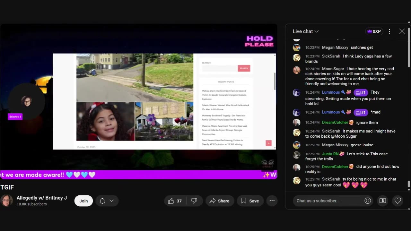The image size is (411, 231).
Task: Click the #1 member badge on *mad message
Action: (x=361, y=112)
